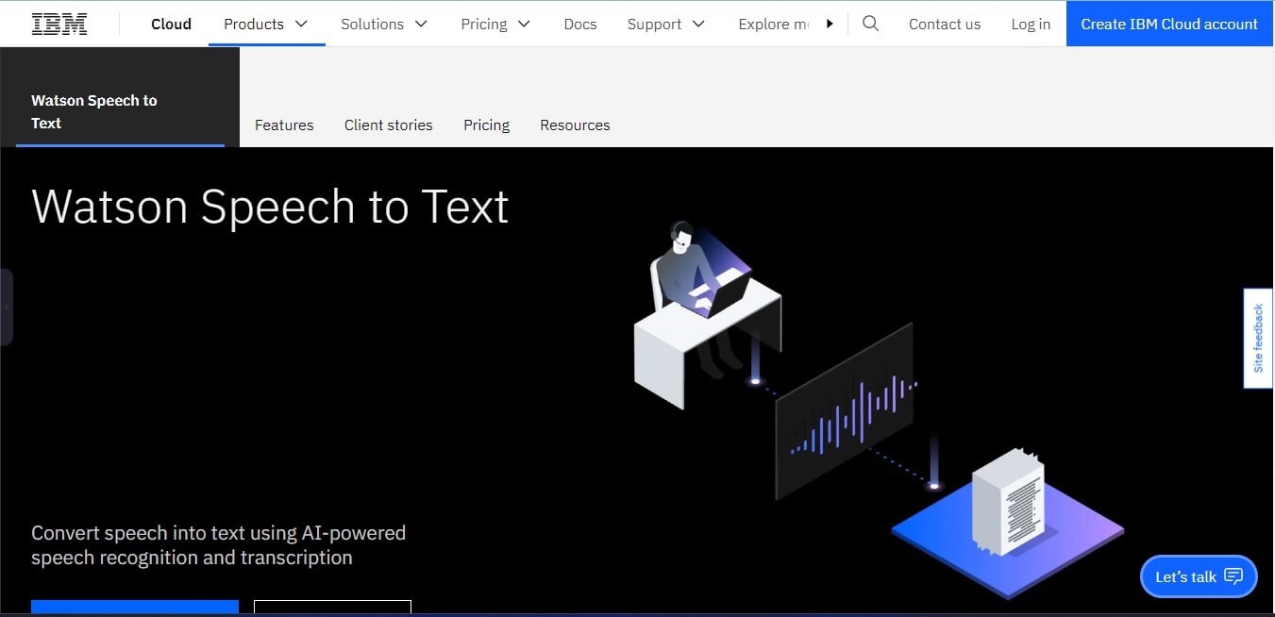This screenshot has height=617, width=1275.
Task: Open the Contact us link
Action: point(945,24)
